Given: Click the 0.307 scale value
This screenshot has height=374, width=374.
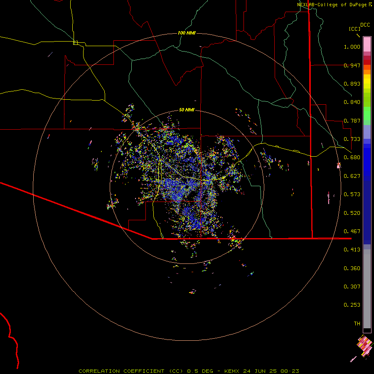Looking at the screenshot, I should click(x=352, y=287).
